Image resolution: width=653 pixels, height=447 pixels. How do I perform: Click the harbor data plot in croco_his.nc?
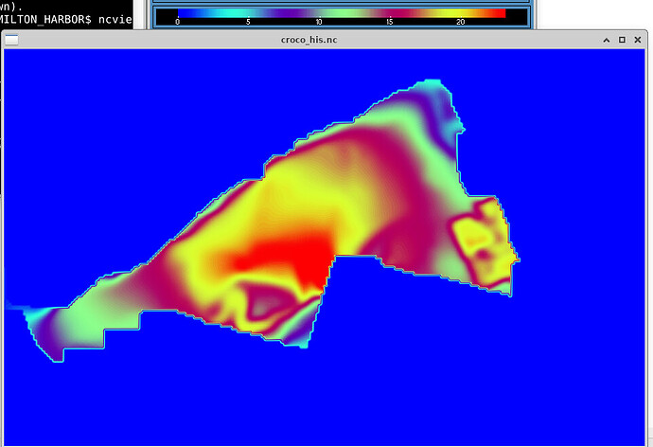coord(324,247)
